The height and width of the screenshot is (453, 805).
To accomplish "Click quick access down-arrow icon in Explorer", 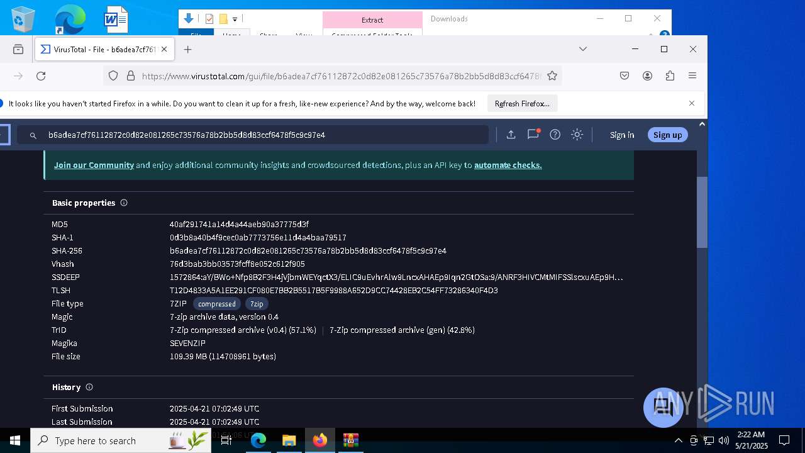I will pyautogui.click(x=189, y=19).
